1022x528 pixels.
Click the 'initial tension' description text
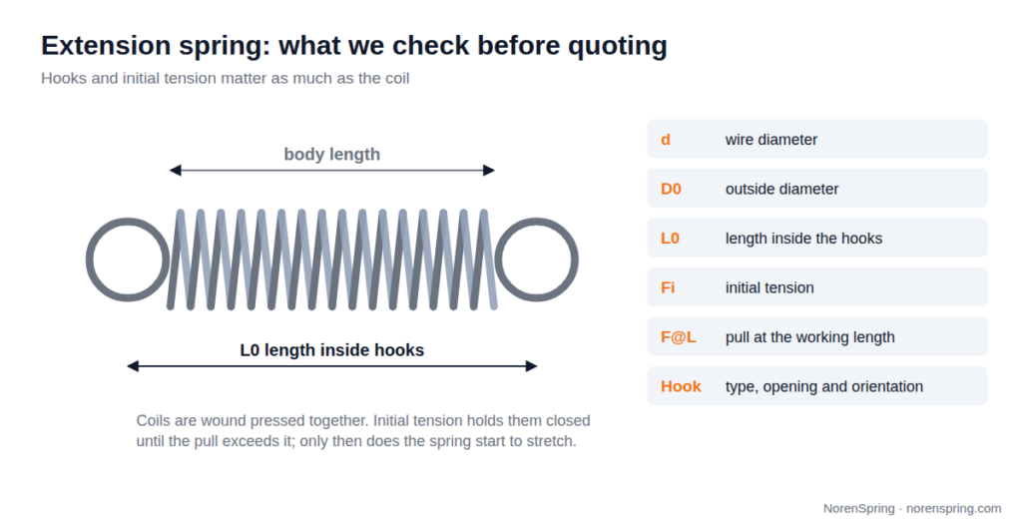(x=769, y=287)
